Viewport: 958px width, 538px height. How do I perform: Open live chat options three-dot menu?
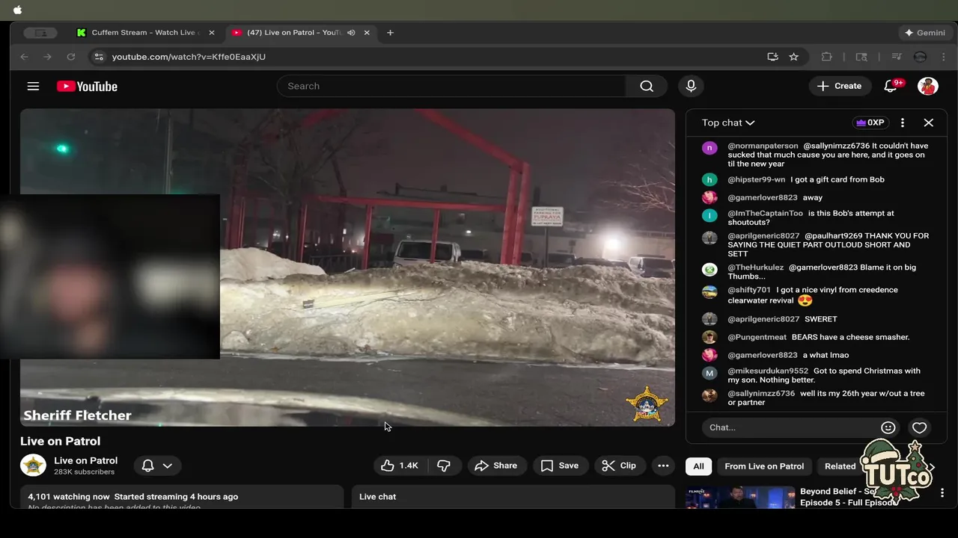click(x=903, y=123)
